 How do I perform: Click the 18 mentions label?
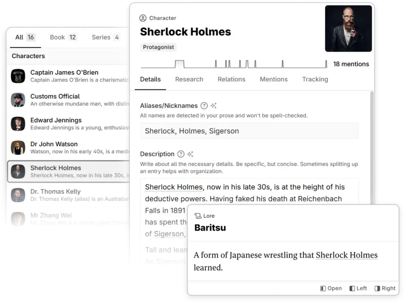[x=351, y=64]
